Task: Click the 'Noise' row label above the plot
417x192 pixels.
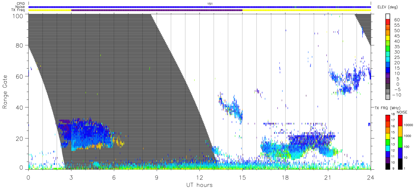Action: click(21, 7)
